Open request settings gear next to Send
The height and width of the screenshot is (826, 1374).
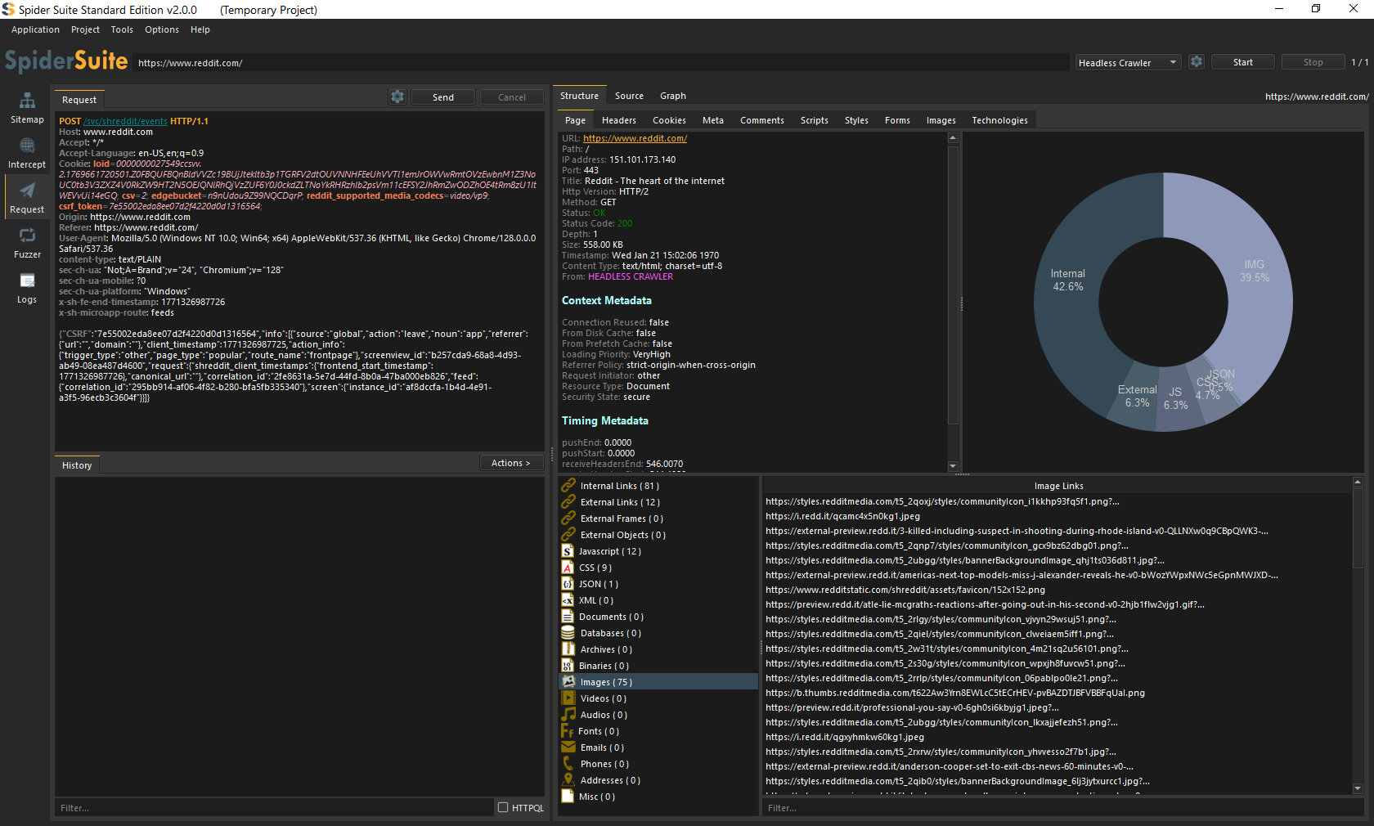[397, 97]
